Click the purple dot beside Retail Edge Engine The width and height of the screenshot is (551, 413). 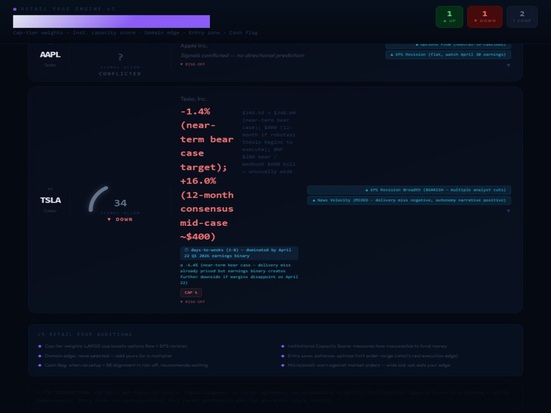tap(15, 9)
